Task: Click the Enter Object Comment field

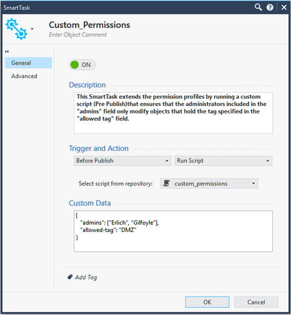Action: [77, 34]
